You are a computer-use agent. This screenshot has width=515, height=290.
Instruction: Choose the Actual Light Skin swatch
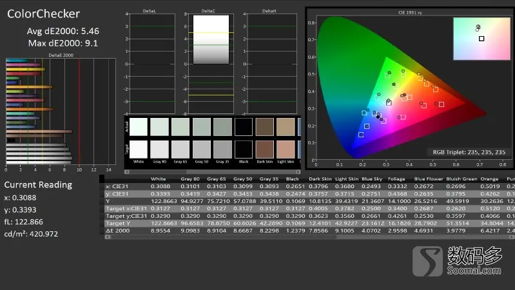pyautogui.click(x=286, y=127)
